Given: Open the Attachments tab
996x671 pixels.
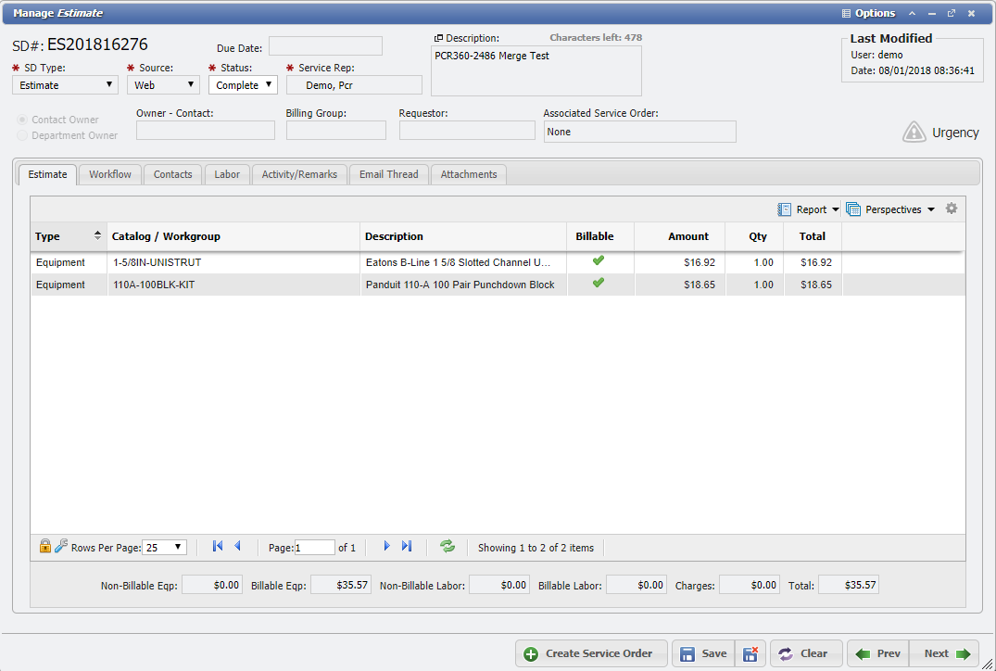Looking at the screenshot, I should [468, 174].
